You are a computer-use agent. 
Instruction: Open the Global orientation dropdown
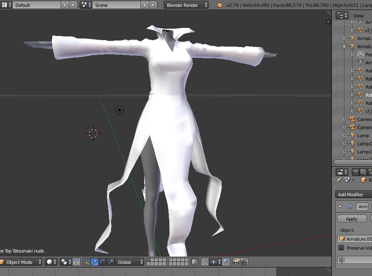coord(130,262)
